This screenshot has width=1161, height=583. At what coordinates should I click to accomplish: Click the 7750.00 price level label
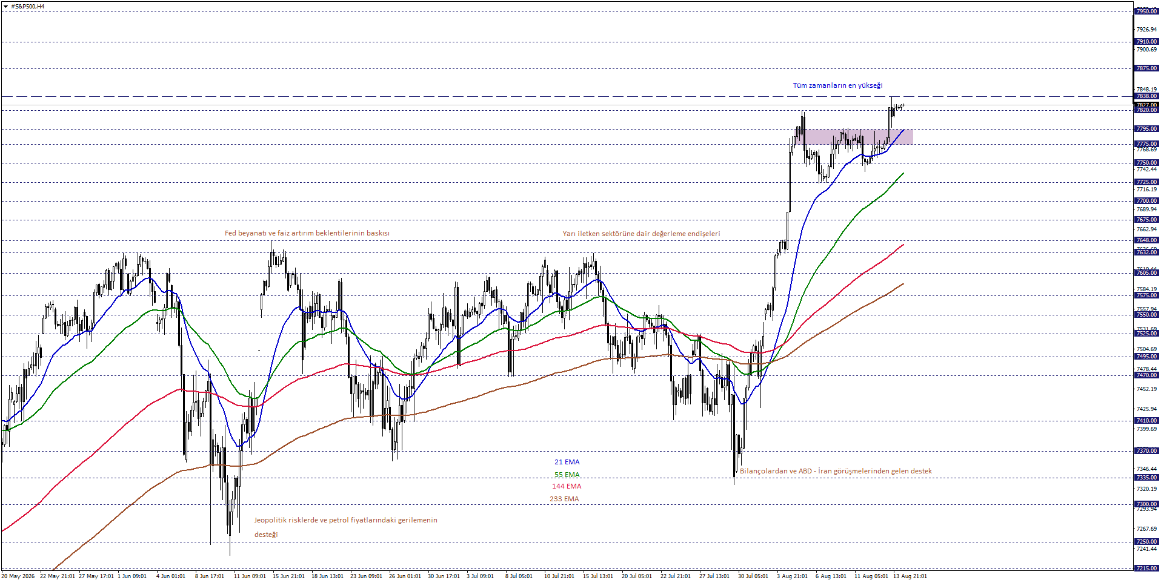(x=1146, y=163)
